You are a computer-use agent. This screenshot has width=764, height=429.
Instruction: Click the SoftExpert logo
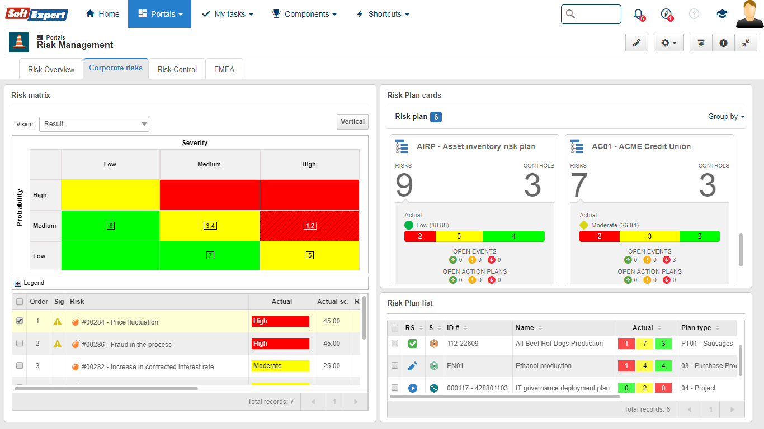pos(37,14)
